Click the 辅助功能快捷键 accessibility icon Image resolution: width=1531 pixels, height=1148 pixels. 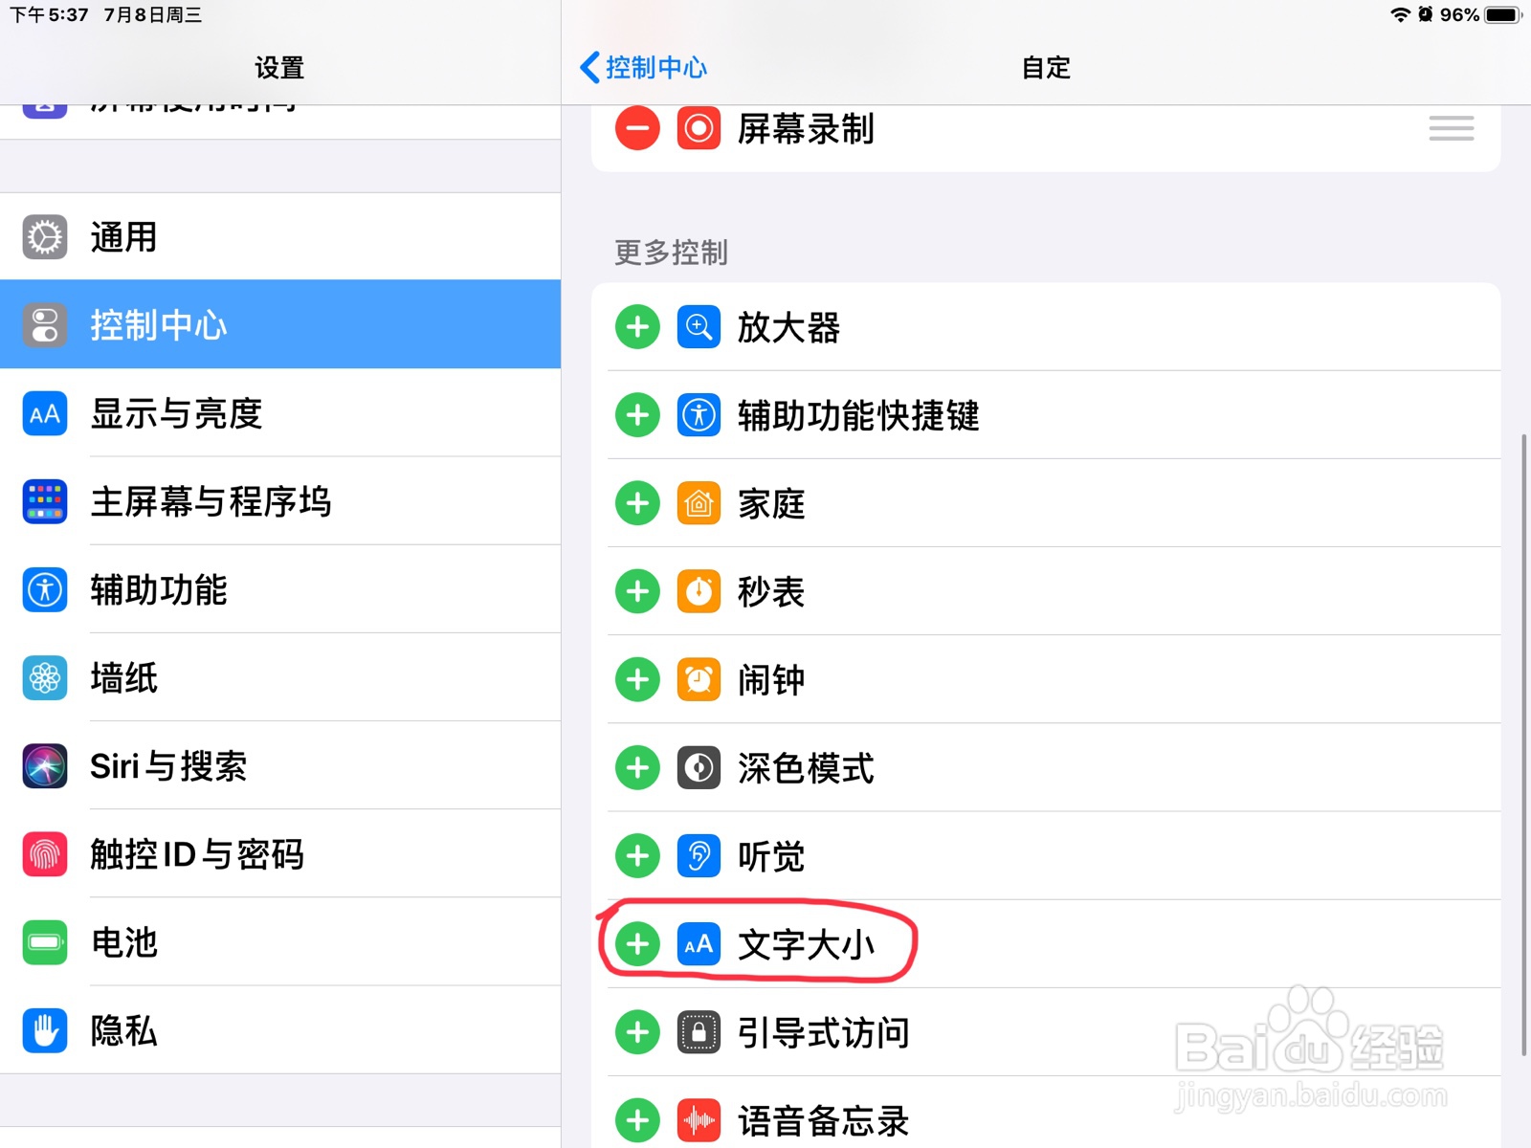[x=699, y=415]
